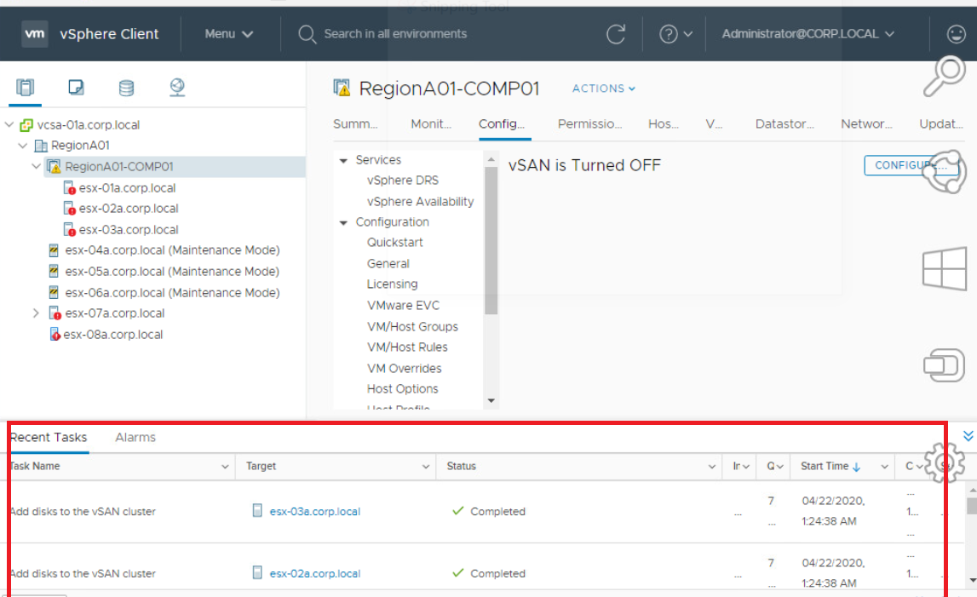Image resolution: width=977 pixels, height=597 pixels.
Task: Click the RegionA01 datacenter icon
Action: (x=41, y=146)
